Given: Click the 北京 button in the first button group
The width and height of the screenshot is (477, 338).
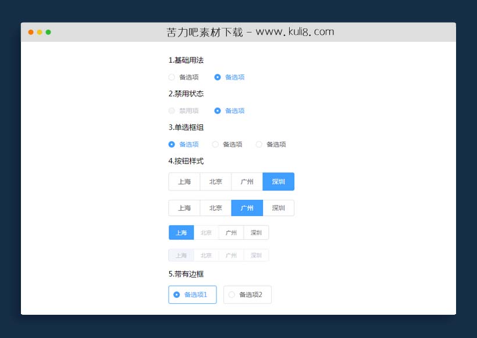Looking at the screenshot, I should click(x=215, y=181).
